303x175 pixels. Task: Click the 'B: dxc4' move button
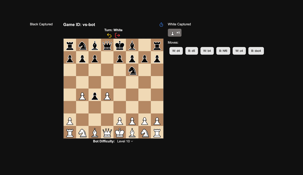256,51
